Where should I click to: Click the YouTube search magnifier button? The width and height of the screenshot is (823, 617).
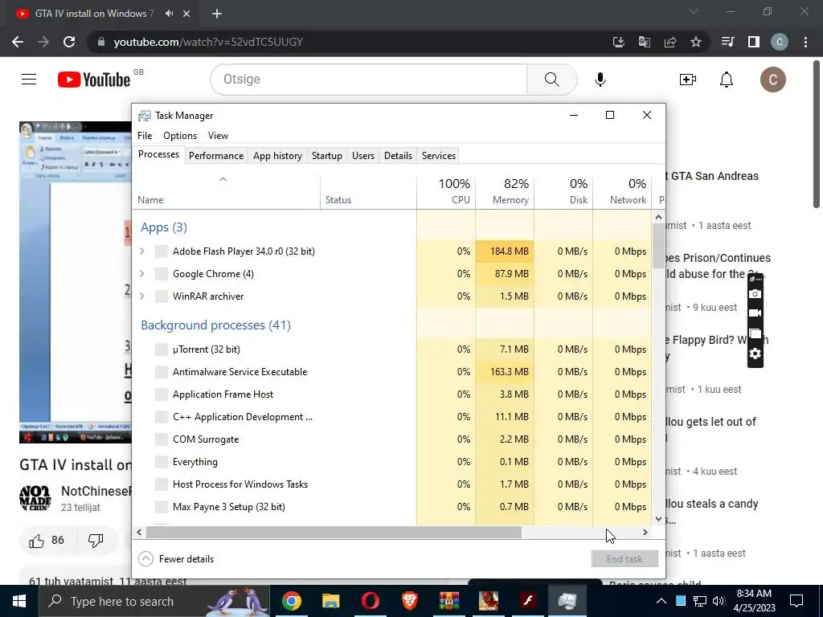click(551, 80)
